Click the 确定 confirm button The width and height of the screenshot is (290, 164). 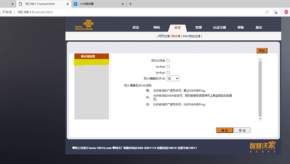coord(224,130)
